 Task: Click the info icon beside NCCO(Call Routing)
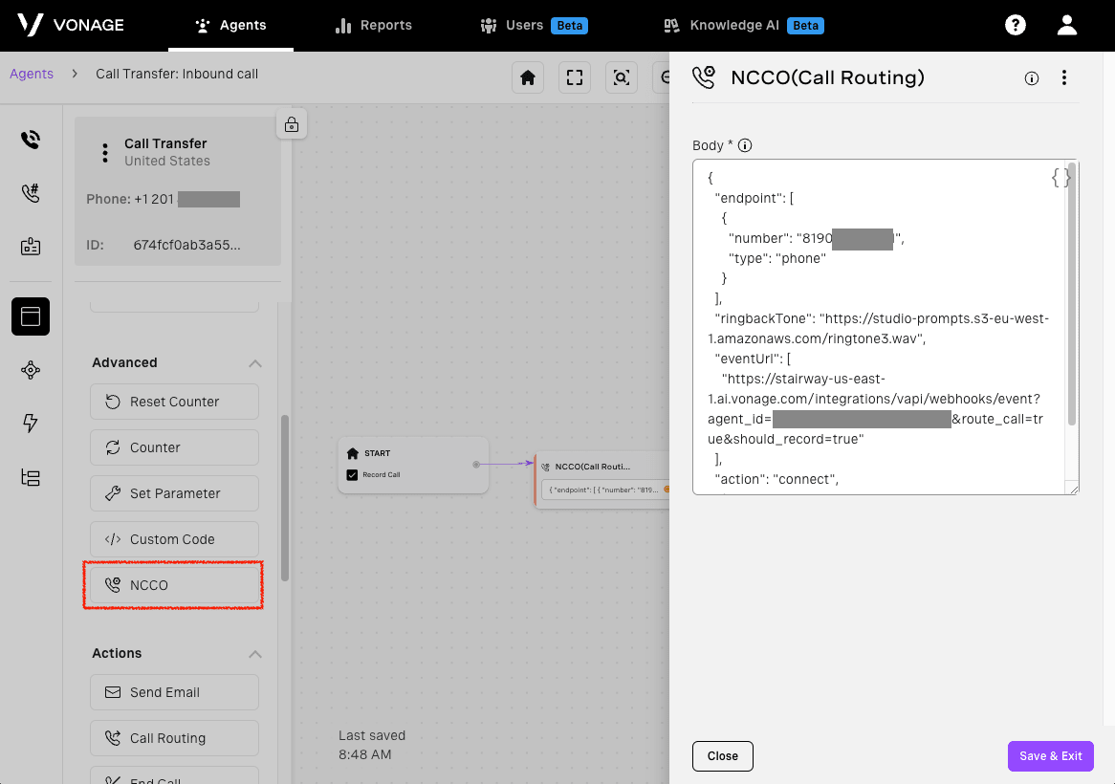[x=1031, y=78]
